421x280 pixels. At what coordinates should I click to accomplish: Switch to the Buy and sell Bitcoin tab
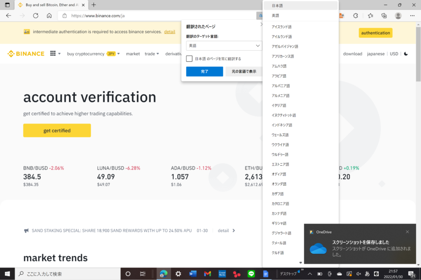(x=51, y=5)
